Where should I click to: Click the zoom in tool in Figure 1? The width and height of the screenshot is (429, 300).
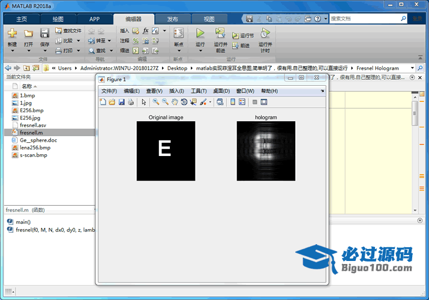click(156, 102)
